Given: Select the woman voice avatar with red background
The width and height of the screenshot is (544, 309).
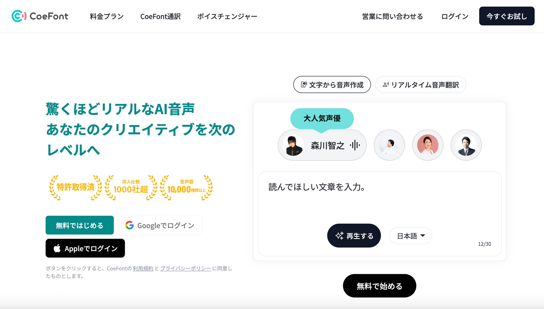Looking at the screenshot, I should tap(428, 145).
